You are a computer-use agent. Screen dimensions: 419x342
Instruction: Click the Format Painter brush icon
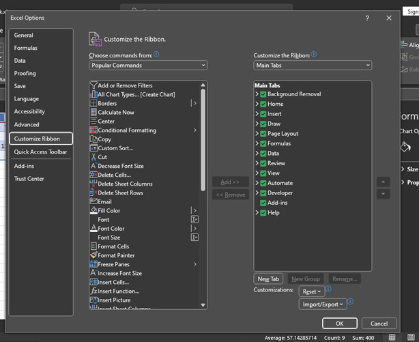point(93,255)
